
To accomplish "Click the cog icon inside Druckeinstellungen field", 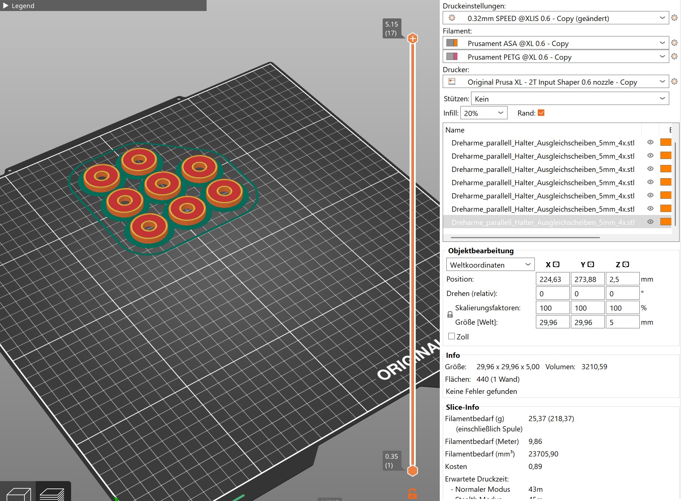I will click(452, 18).
